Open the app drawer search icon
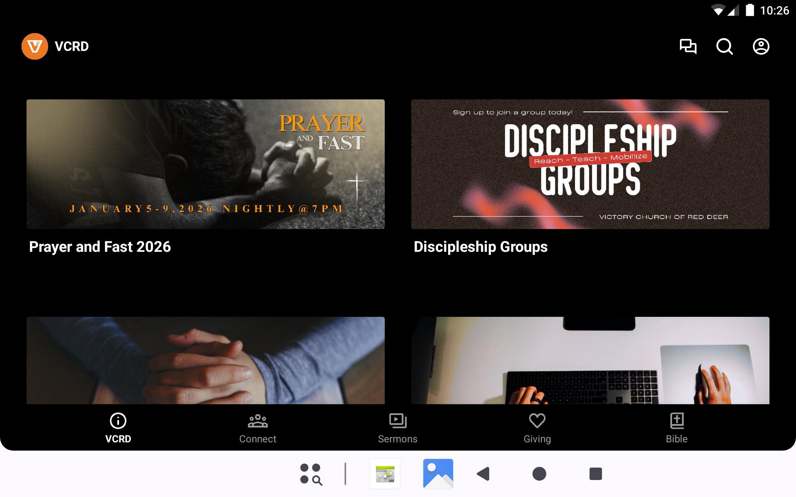 [x=311, y=473]
